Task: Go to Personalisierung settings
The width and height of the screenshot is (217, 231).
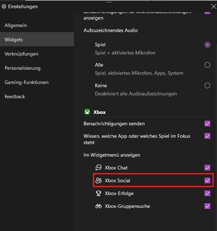Action: coord(37,68)
